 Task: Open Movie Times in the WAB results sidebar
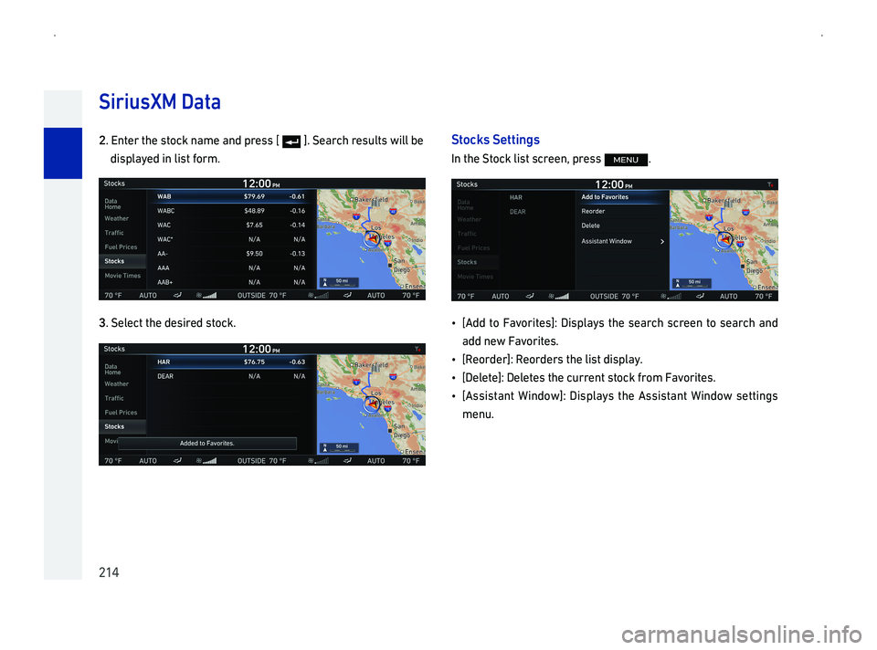(x=122, y=276)
